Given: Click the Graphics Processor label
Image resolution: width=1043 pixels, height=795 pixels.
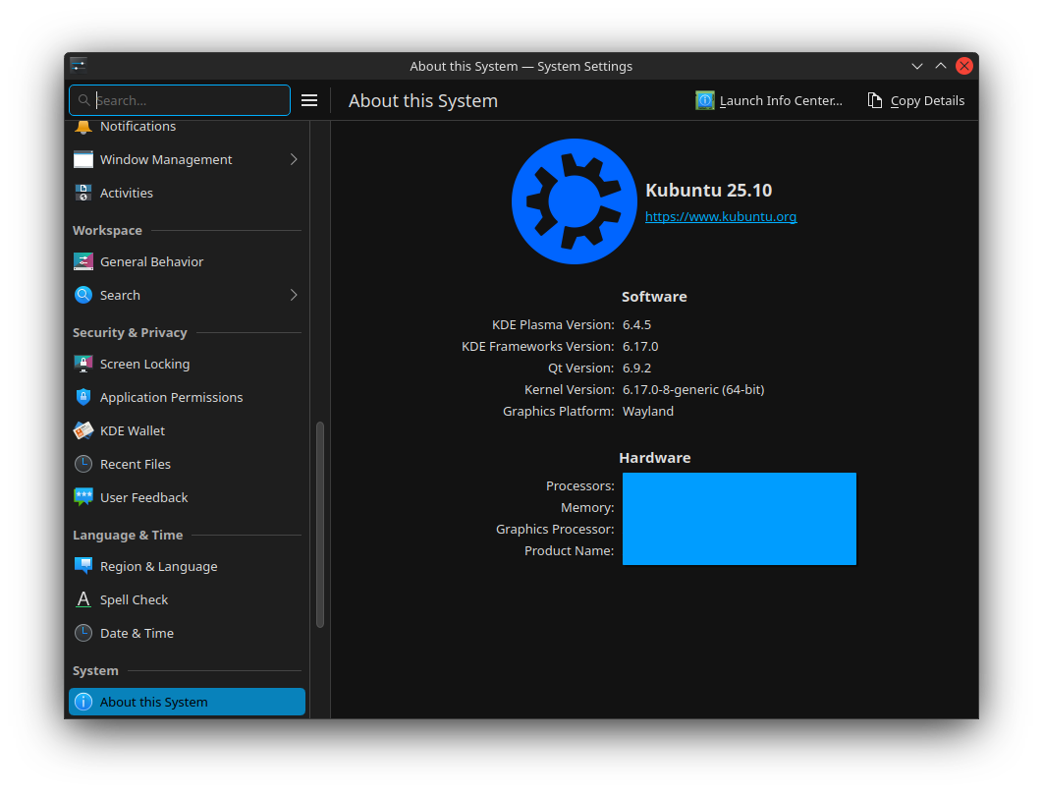Looking at the screenshot, I should 555,530.
